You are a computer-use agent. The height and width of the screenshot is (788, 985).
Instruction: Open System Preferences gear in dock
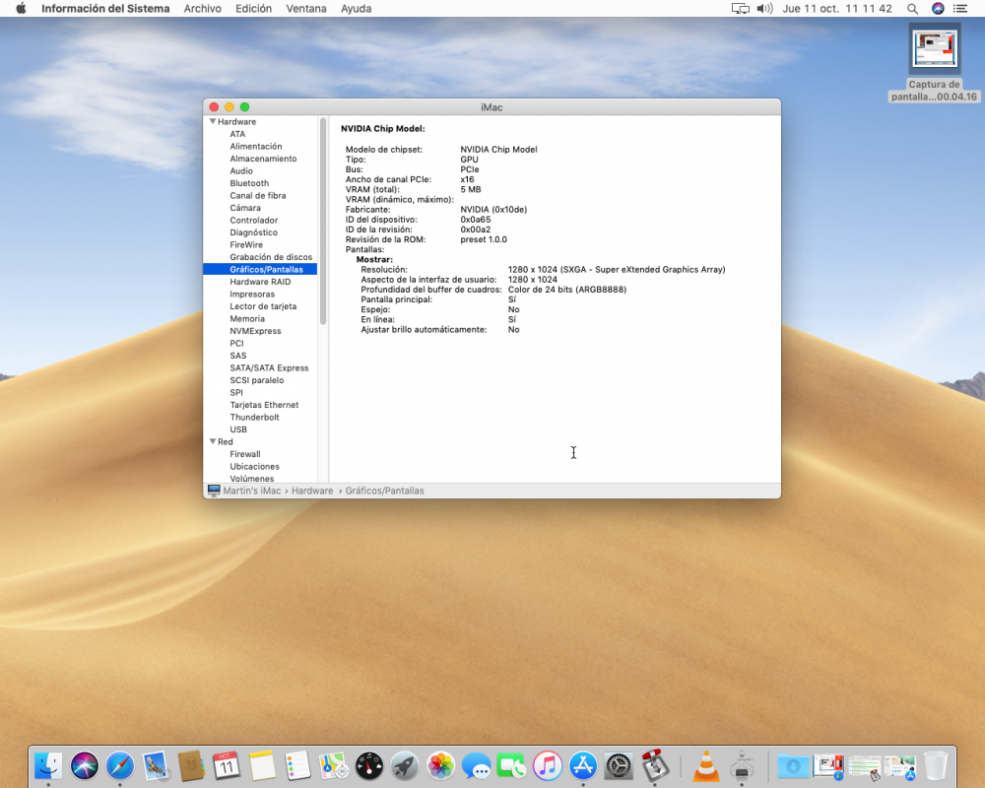click(619, 766)
